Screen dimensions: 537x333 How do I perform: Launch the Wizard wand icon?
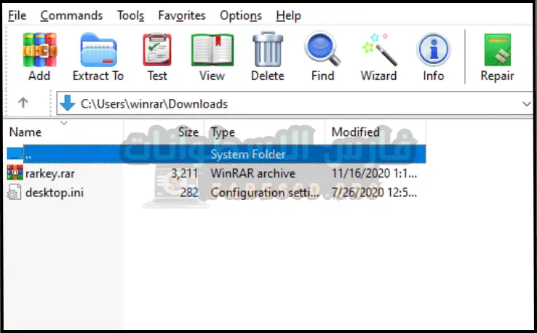(x=378, y=51)
